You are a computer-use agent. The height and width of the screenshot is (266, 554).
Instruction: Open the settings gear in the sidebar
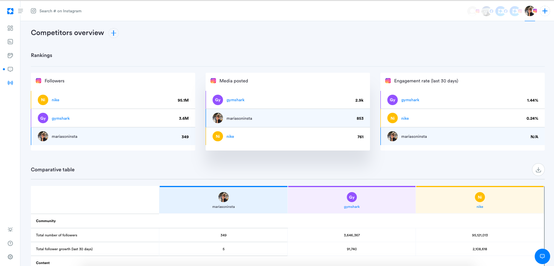(10, 257)
